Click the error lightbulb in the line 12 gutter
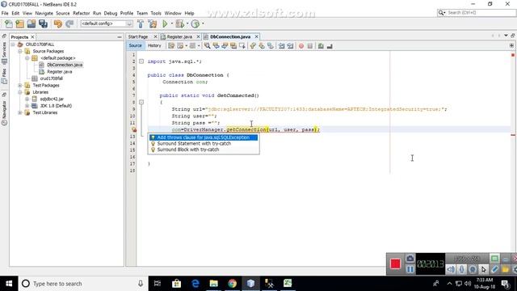The image size is (517, 291). pos(134,129)
